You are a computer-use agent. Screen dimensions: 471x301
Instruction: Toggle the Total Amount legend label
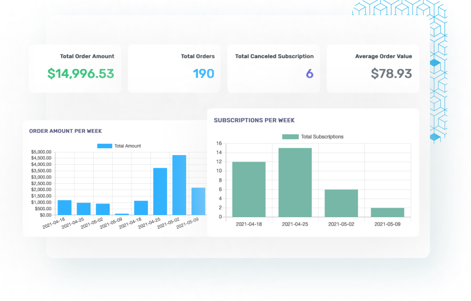(128, 146)
